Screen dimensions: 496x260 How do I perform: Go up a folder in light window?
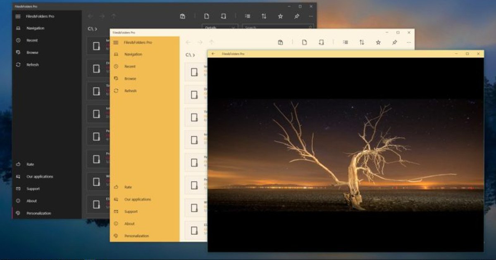point(211,43)
